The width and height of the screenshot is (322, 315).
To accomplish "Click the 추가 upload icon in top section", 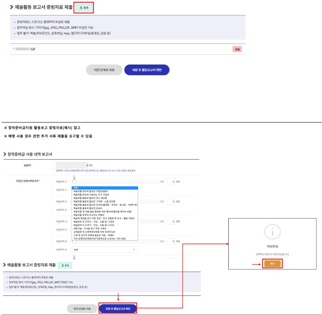I will coord(83,7).
